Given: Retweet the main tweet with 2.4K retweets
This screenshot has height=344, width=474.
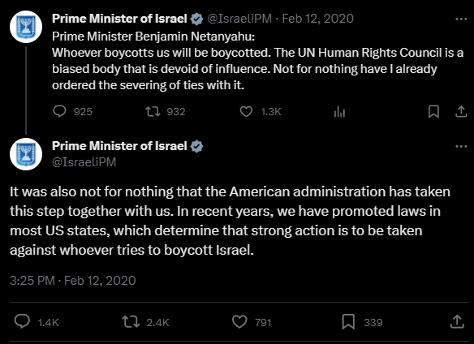Looking at the screenshot, I should coord(131,322).
